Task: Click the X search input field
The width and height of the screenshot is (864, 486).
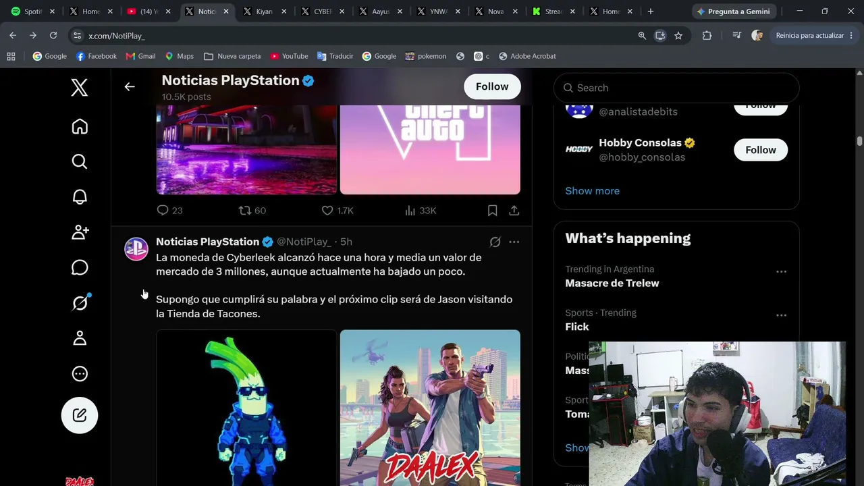Action: tap(676, 88)
